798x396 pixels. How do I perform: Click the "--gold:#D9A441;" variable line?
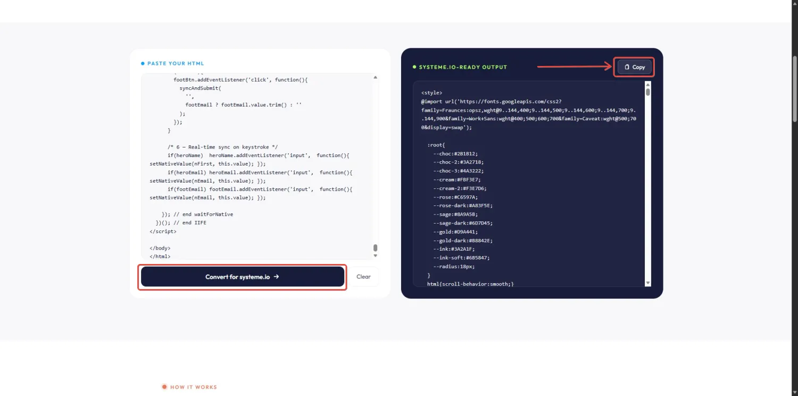coord(455,232)
